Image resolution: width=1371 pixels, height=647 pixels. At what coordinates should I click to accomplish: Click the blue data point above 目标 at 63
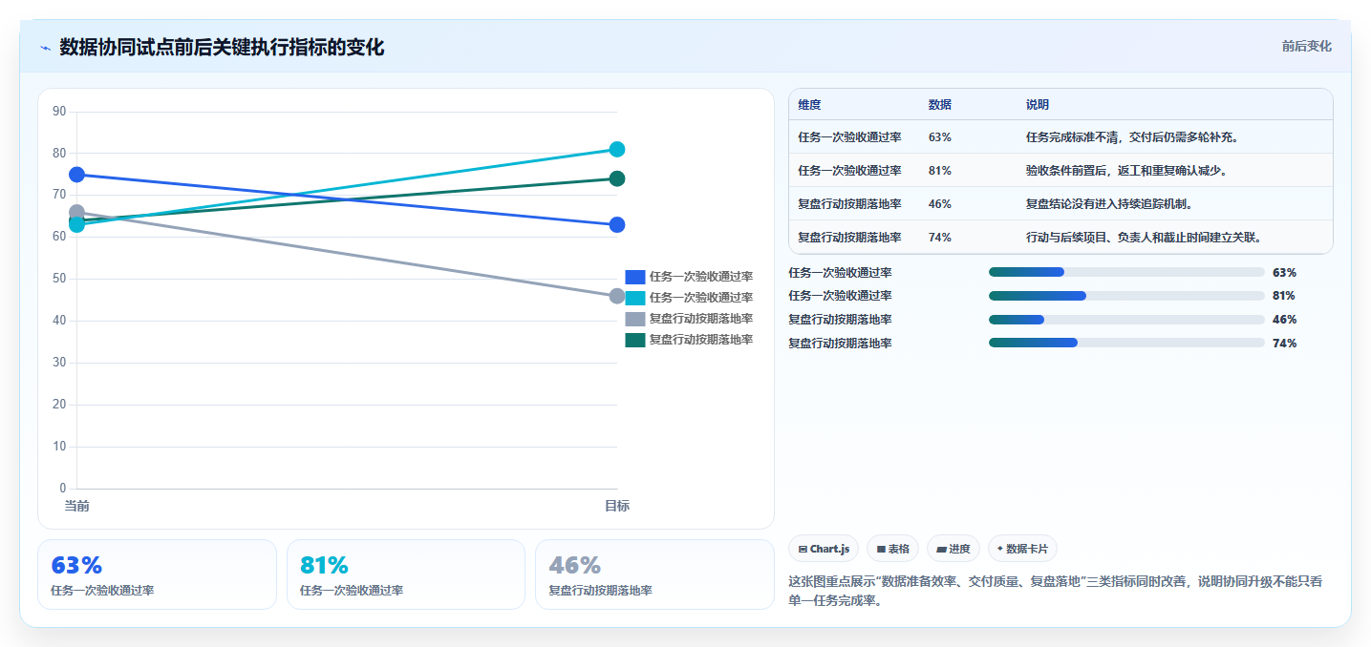pyautogui.click(x=617, y=225)
